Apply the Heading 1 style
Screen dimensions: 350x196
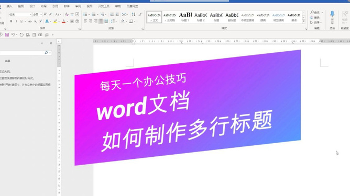click(185, 17)
